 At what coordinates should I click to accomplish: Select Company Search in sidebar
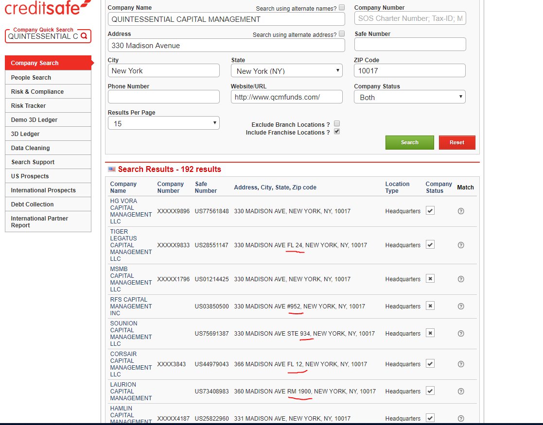coord(48,63)
